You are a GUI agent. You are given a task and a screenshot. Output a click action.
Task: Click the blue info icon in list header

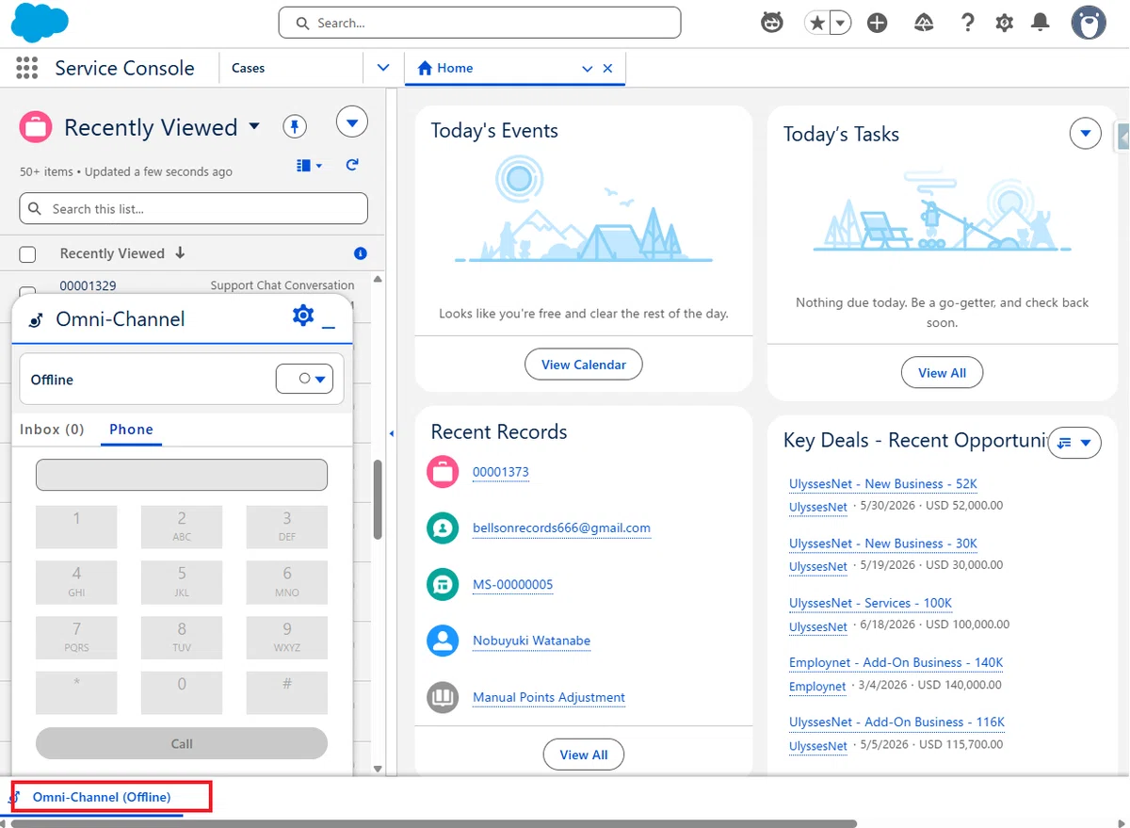[360, 253]
